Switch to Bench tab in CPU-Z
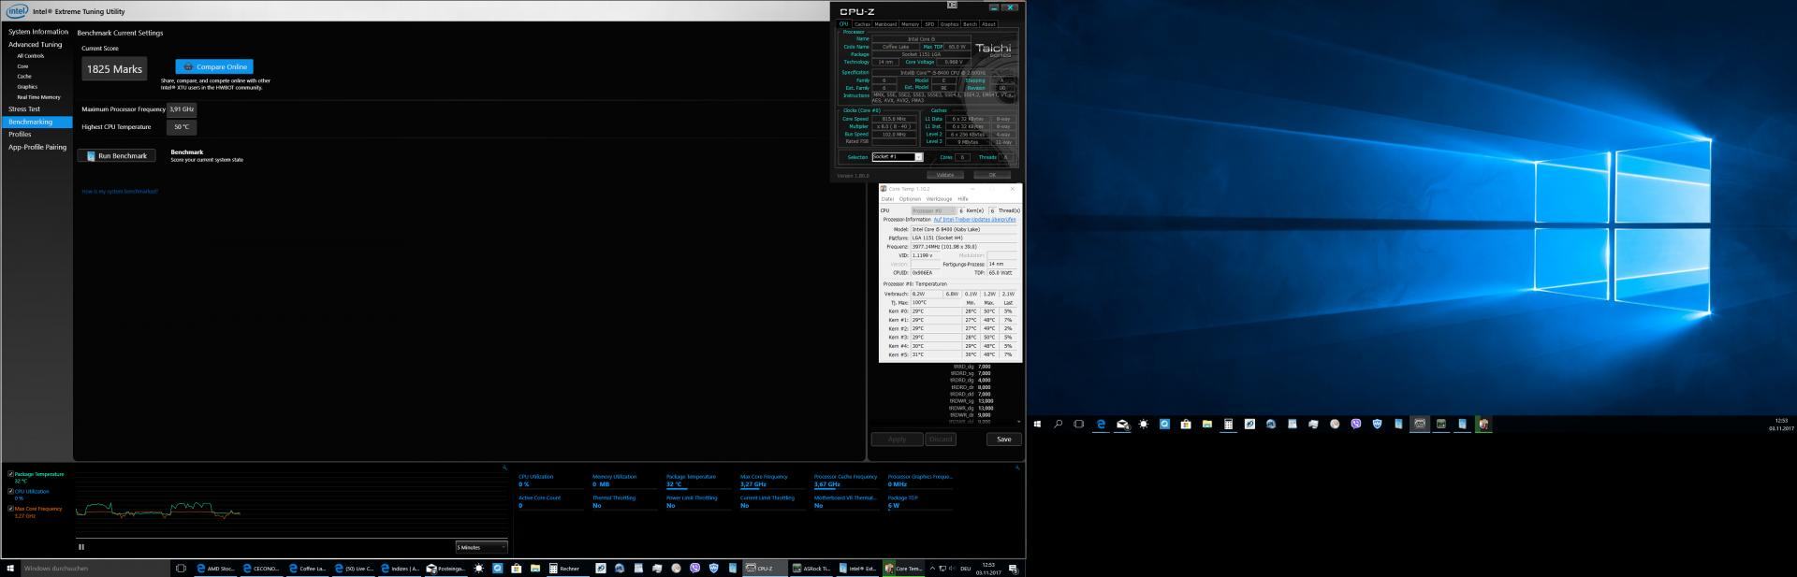Viewport: 1797px width, 577px height. click(970, 24)
